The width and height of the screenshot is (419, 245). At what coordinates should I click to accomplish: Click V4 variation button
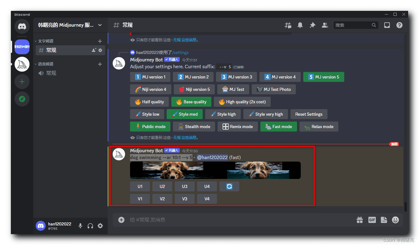pos(207,199)
